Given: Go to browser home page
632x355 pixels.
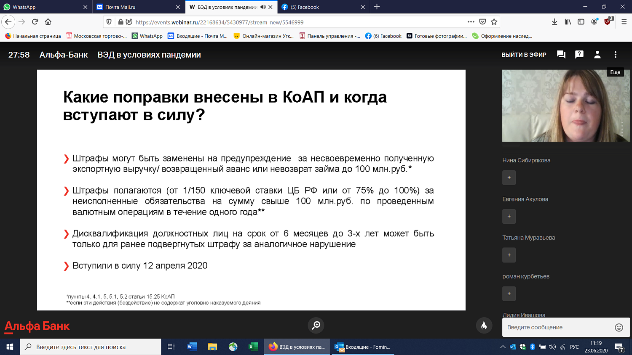Looking at the screenshot, I should pyautogui.click(x=48, y=22).
